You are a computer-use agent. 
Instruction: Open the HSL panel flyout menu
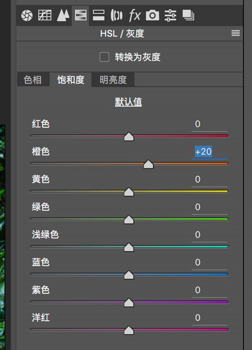tap(236, 33)
